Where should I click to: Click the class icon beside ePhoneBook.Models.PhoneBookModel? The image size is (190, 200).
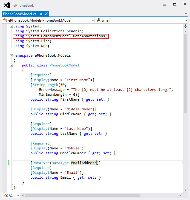point(5,20)
